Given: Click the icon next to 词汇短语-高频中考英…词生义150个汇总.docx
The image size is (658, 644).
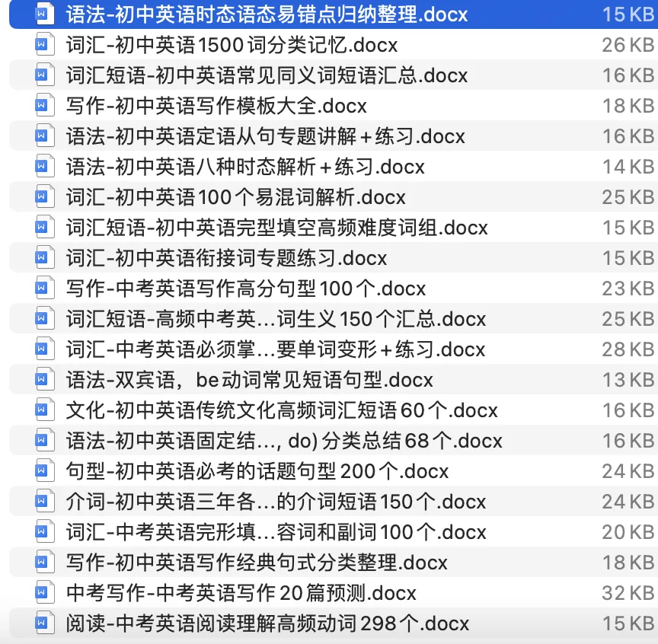Looking at the screenshot, I should click(44, 318).
